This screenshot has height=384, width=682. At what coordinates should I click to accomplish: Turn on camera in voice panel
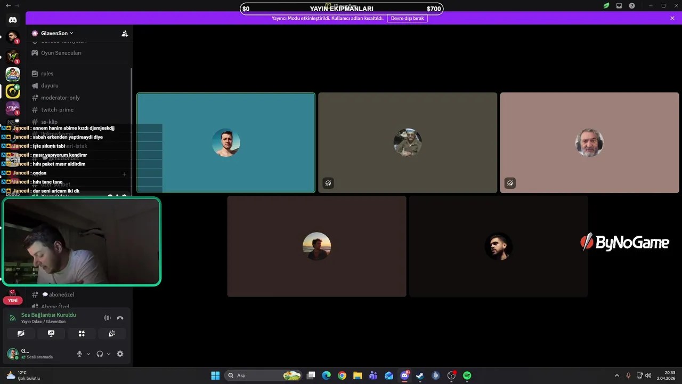pos(21,333)
